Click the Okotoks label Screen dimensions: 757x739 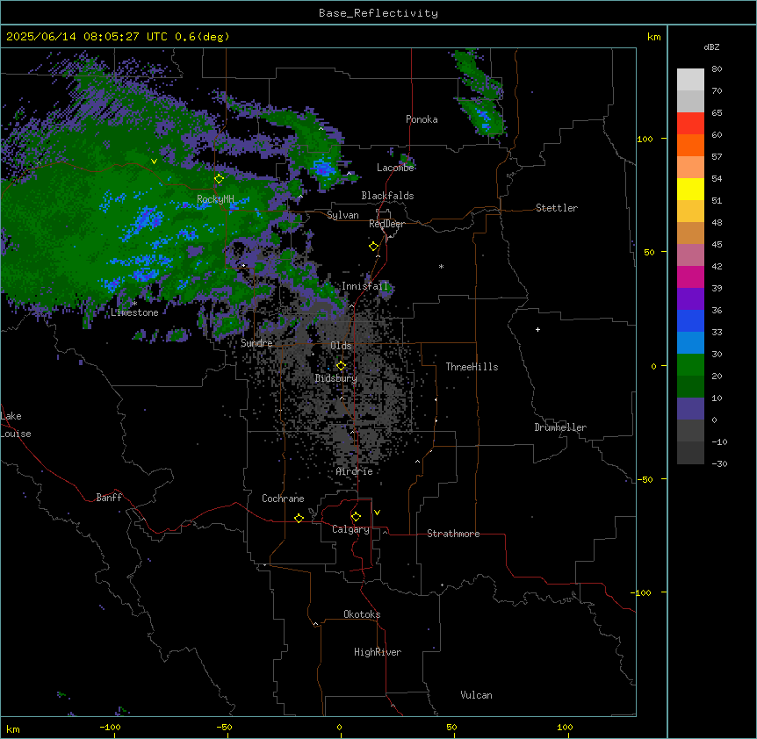point(362,614)
